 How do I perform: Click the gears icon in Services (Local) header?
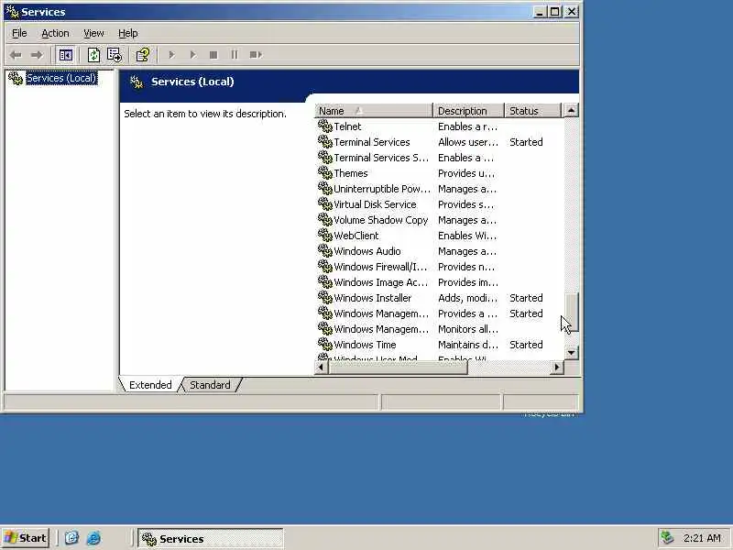pyautogui.click(x=137, y=82)
